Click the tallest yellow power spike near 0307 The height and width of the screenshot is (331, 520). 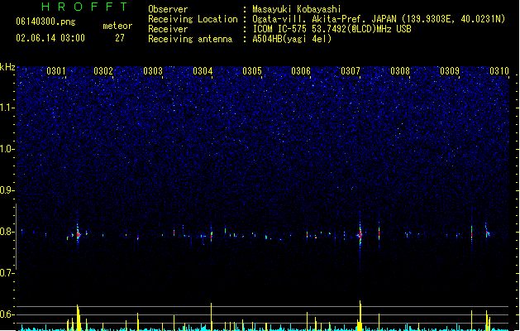pyautogui.click(x=360, y=315)
